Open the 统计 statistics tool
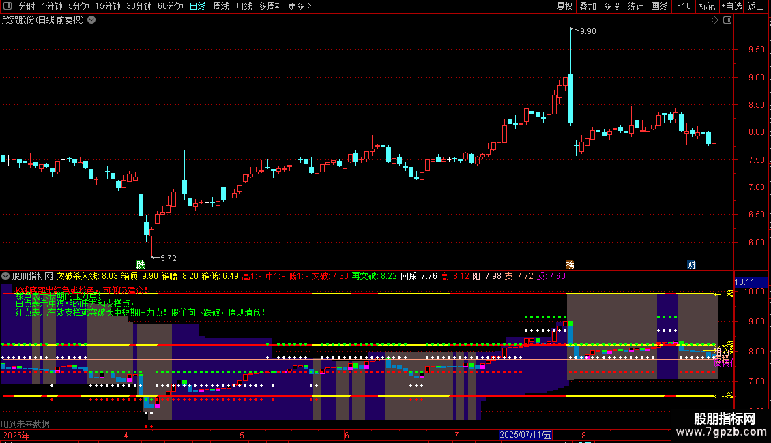 (x=635, y=6)
